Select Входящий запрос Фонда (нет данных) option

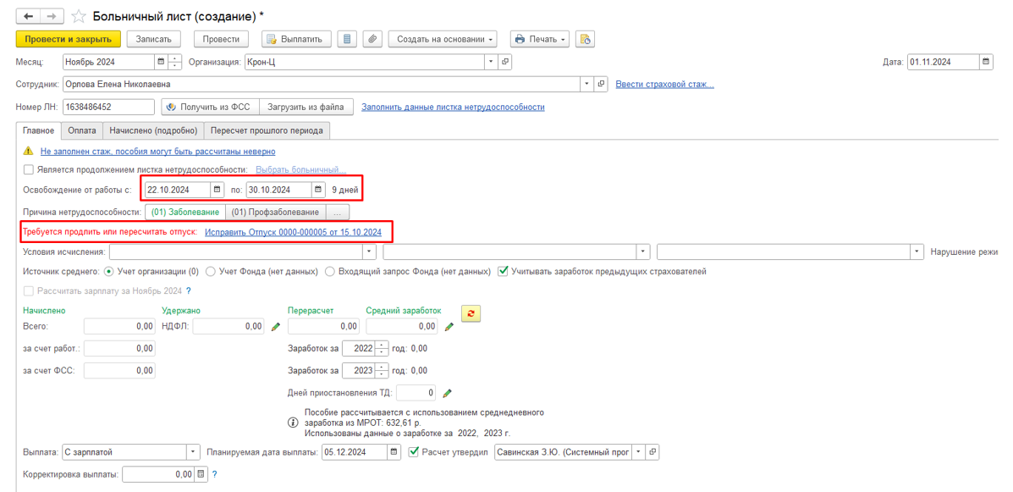coord(330,272)
